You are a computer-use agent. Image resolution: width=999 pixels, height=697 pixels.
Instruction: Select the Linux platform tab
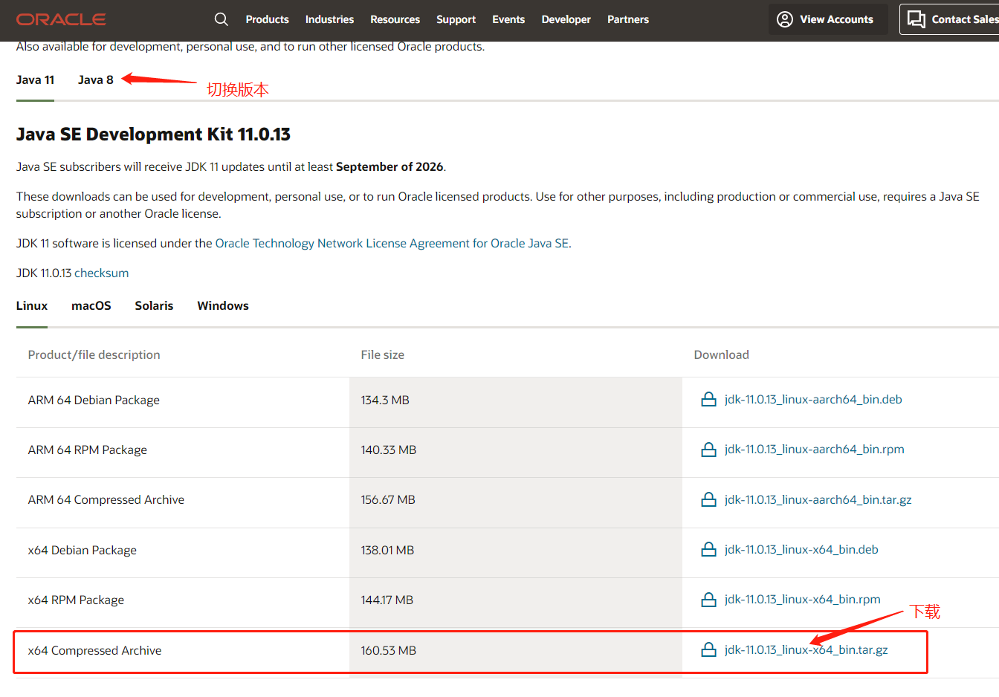32,305
